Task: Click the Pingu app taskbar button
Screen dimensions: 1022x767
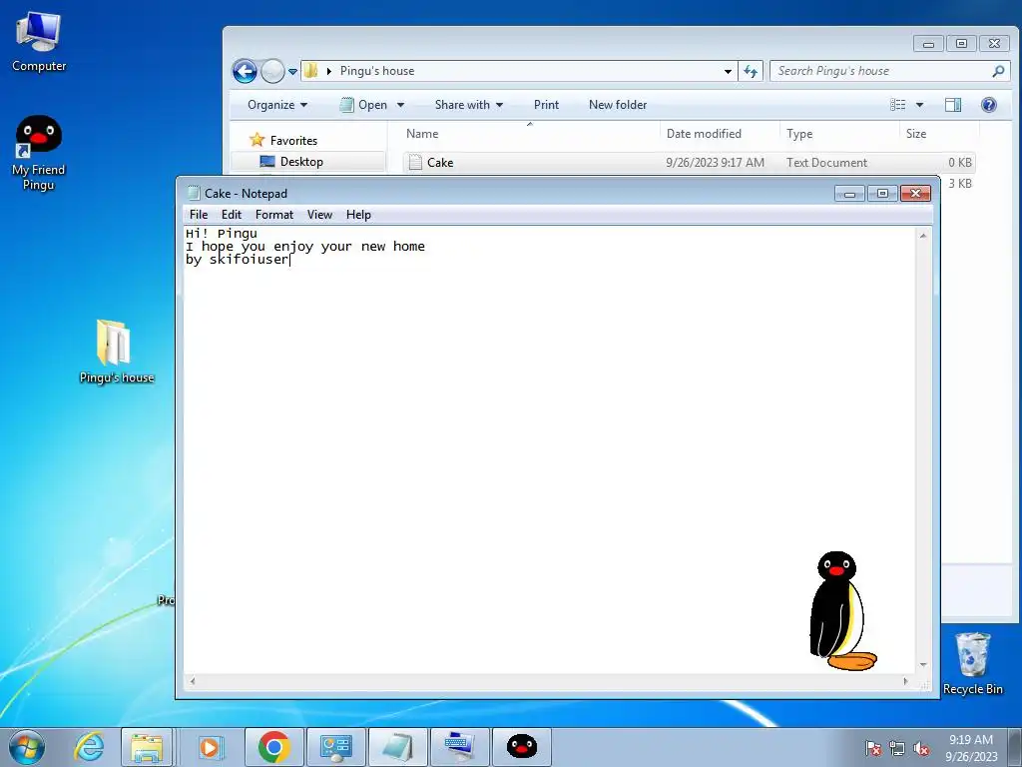Action: [x=522, y=747]
